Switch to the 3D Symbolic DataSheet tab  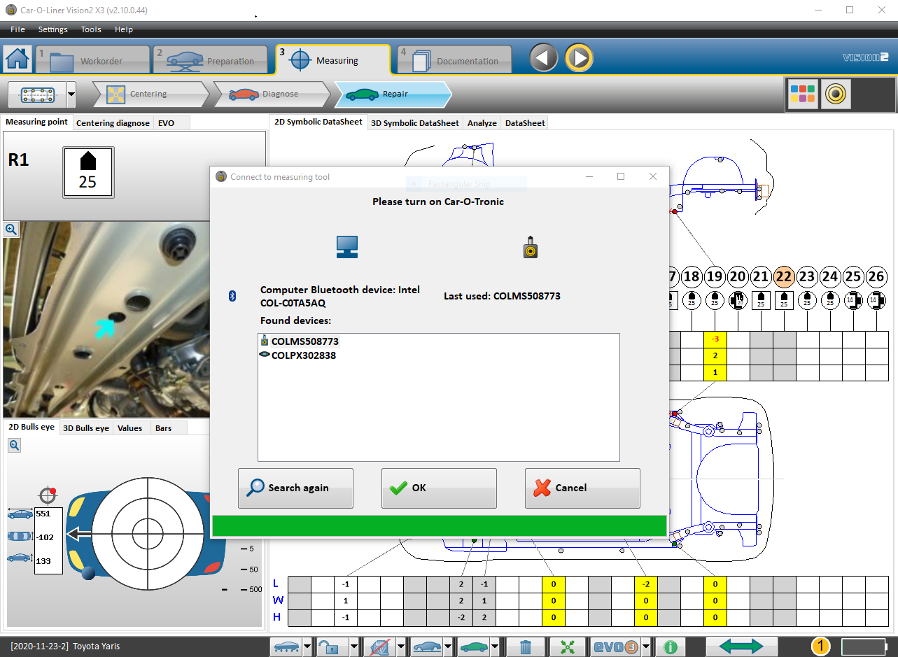pos(414,122)
